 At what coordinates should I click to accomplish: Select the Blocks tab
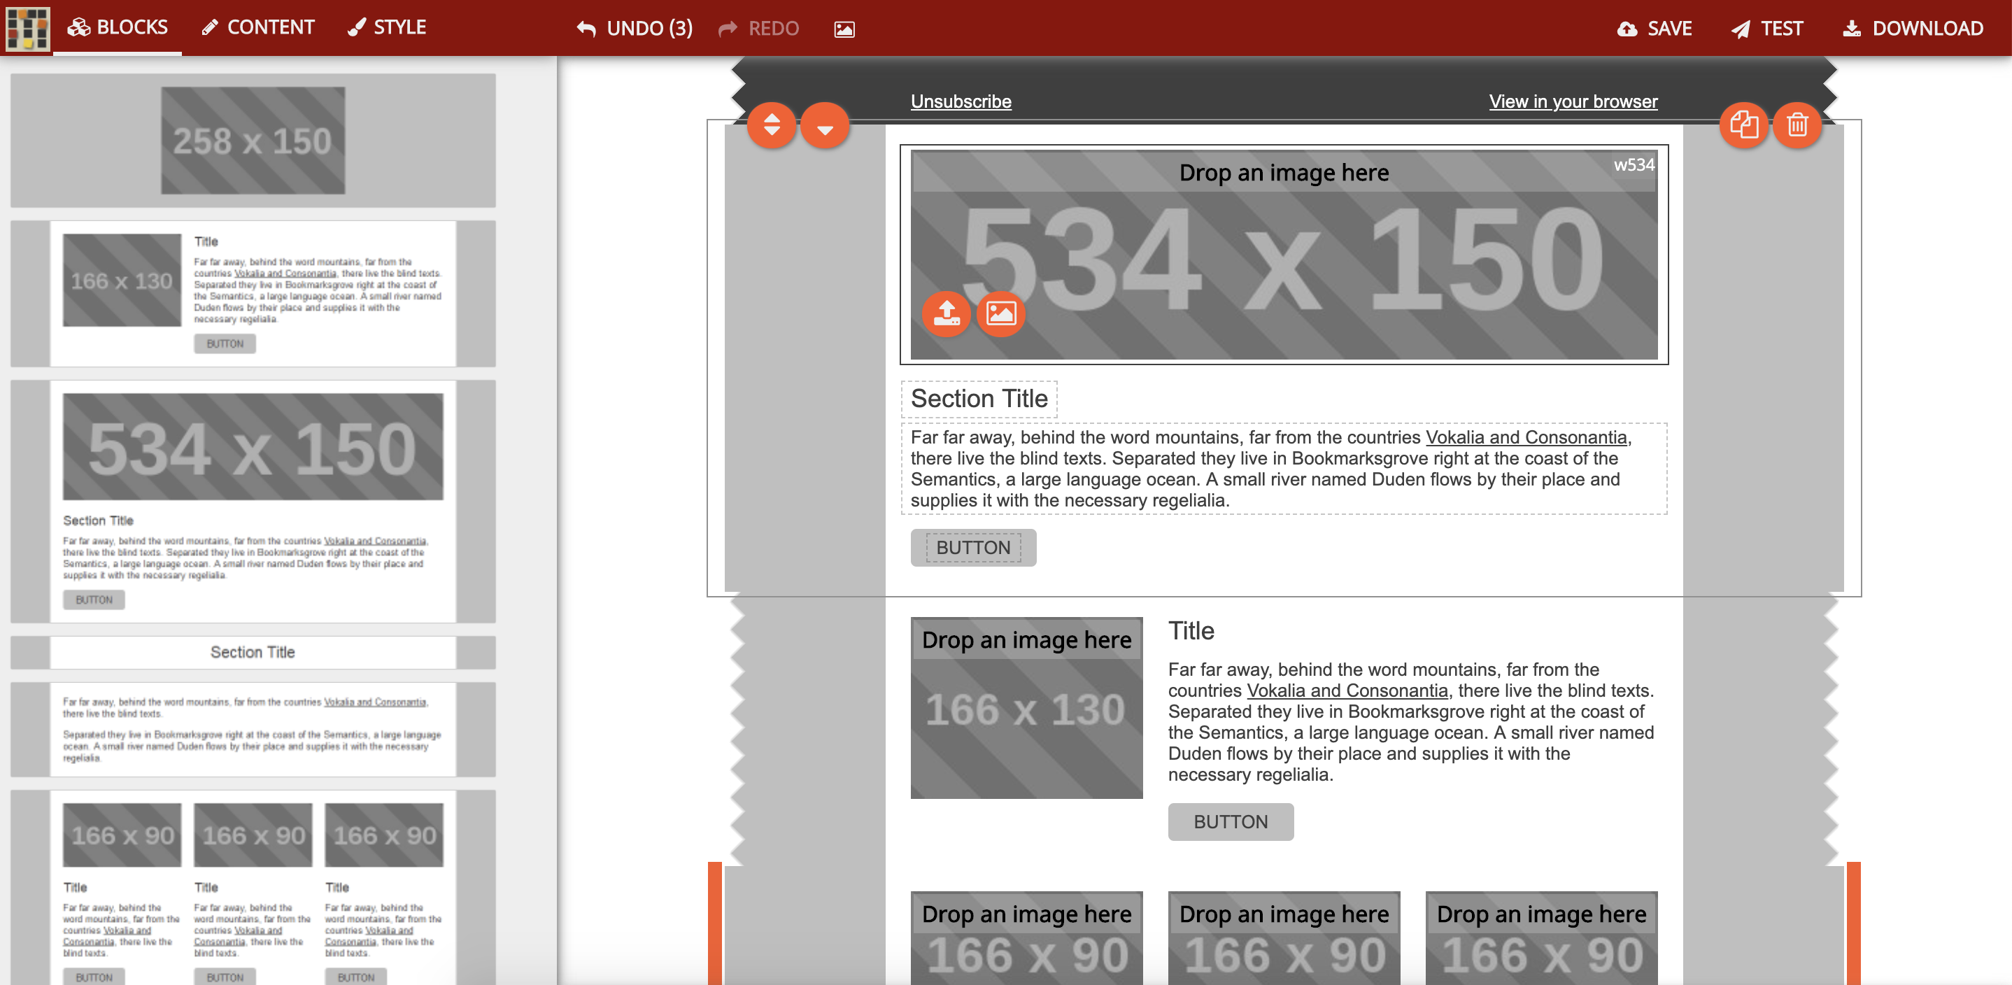click(117, 28)
